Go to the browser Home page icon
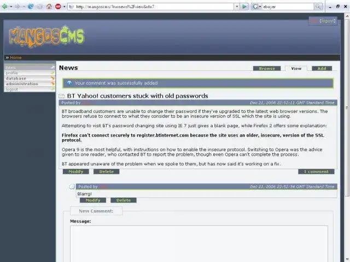The width and height of the screenshot is (350, 262). point(49,7)
